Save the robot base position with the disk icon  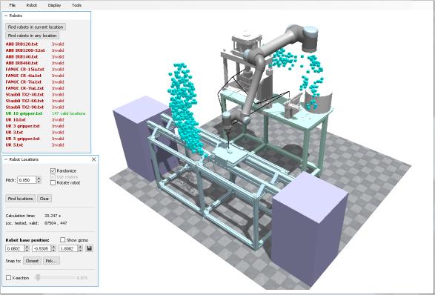coord(90,248)
